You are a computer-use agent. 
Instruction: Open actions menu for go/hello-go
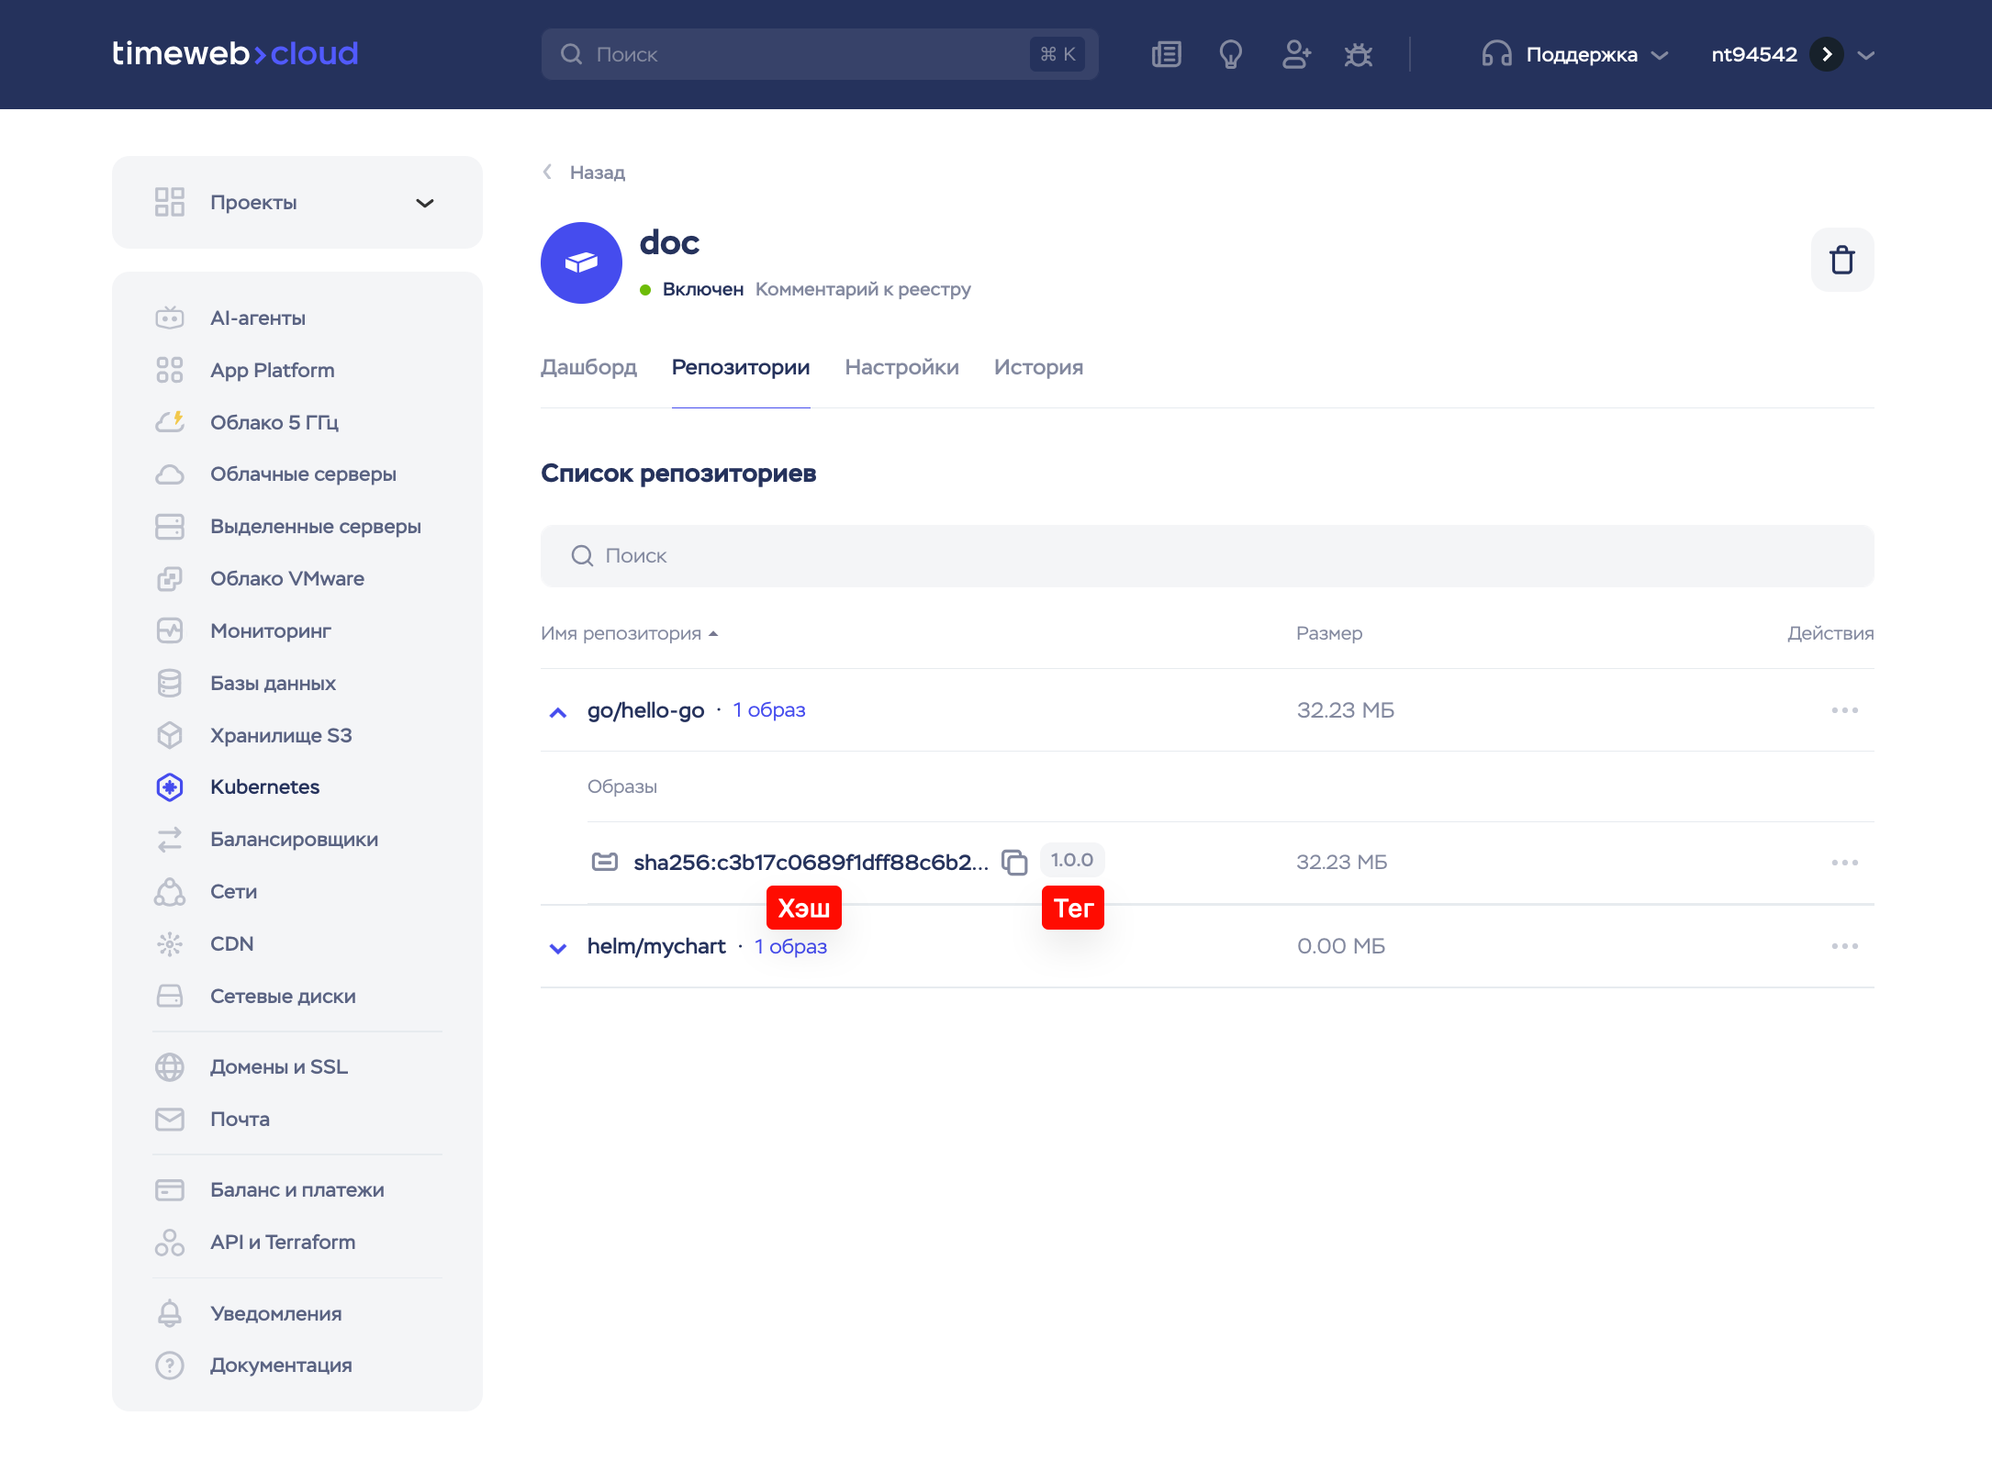[1845, 710]
